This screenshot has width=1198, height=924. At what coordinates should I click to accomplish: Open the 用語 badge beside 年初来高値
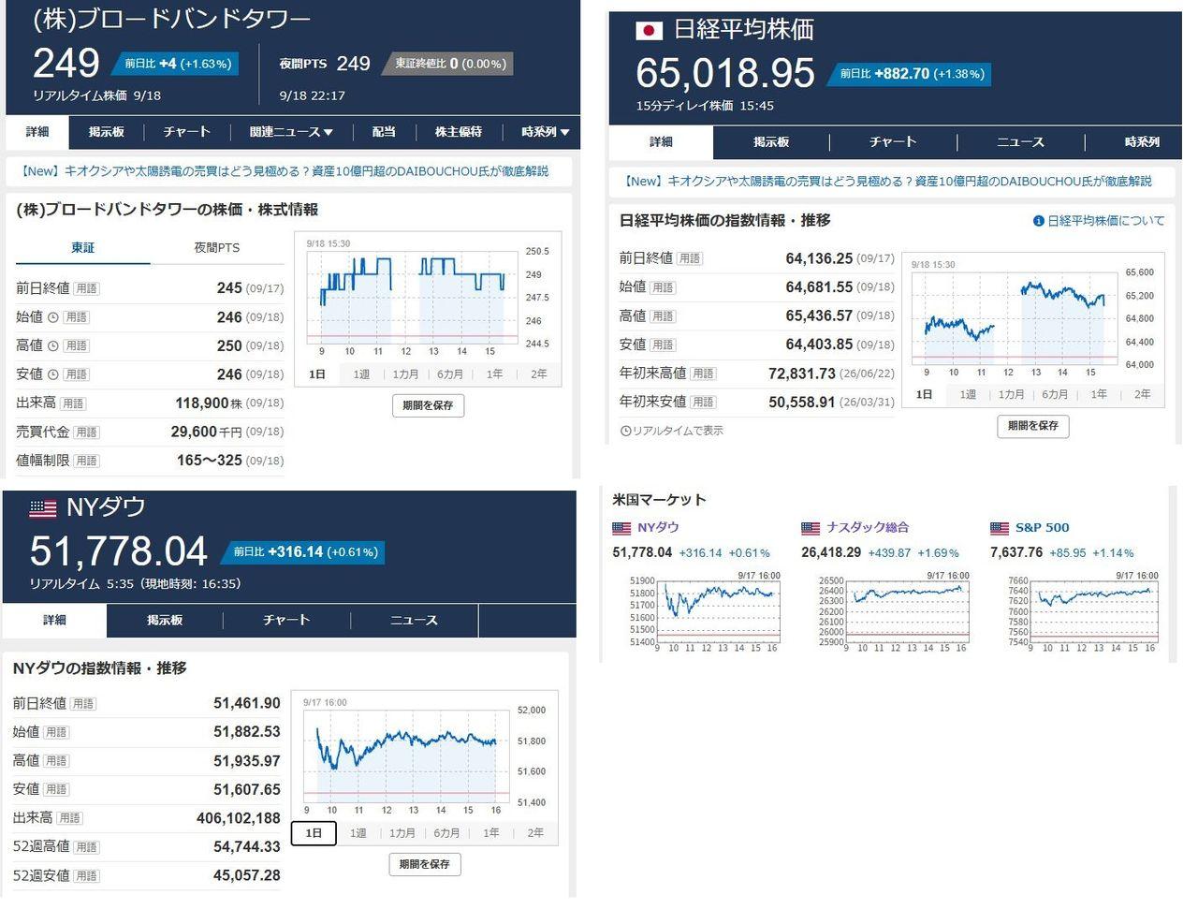tap(704, 374)
